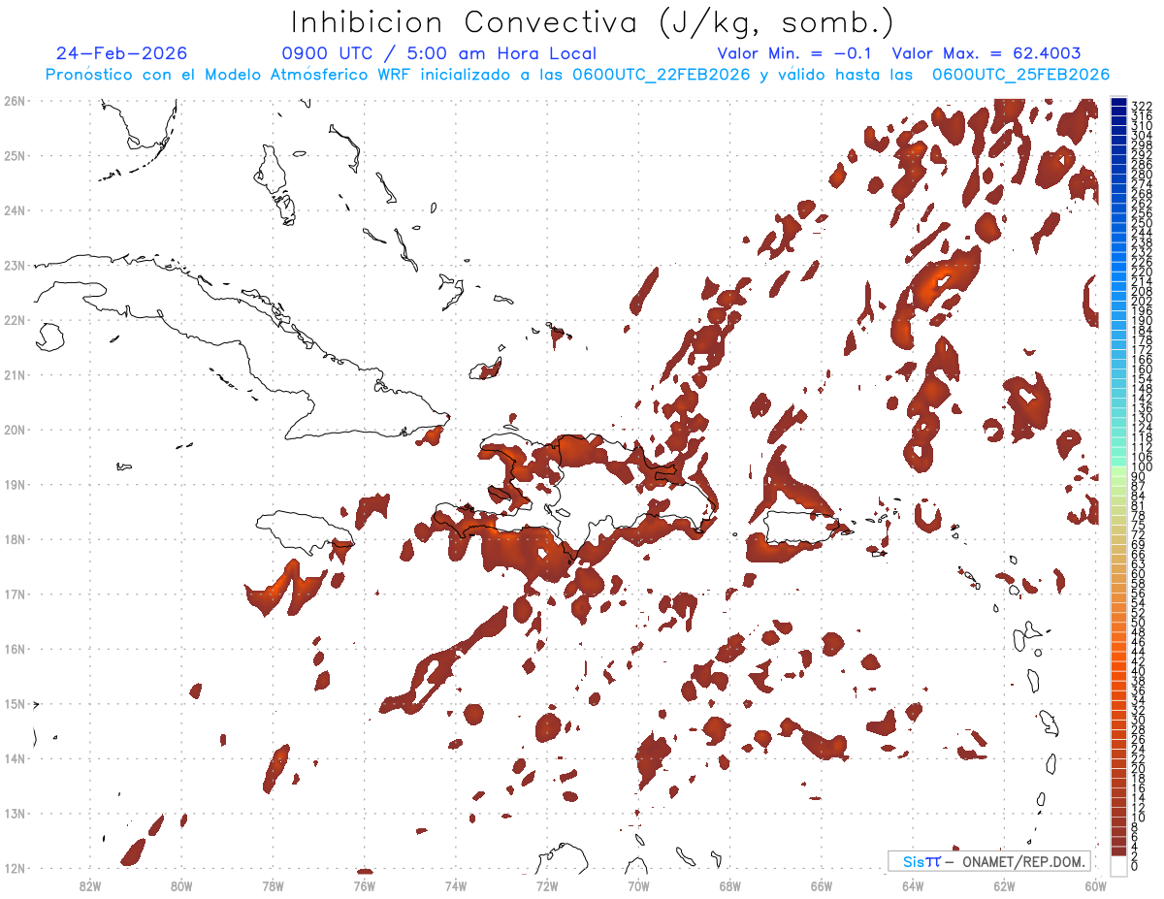The height and width of the screenshot is (899, 1164).
Task: Click the 'Valor Max. = 62.4003' readout
Action: (x=986, y=53)
